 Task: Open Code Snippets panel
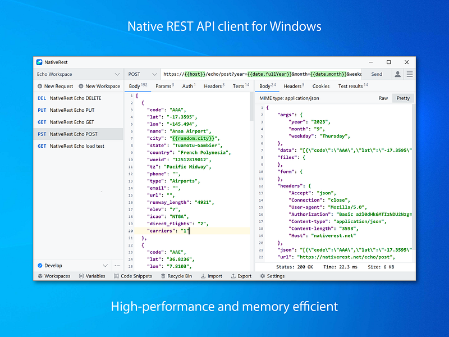pyautogui.click(x=133, y=276)
